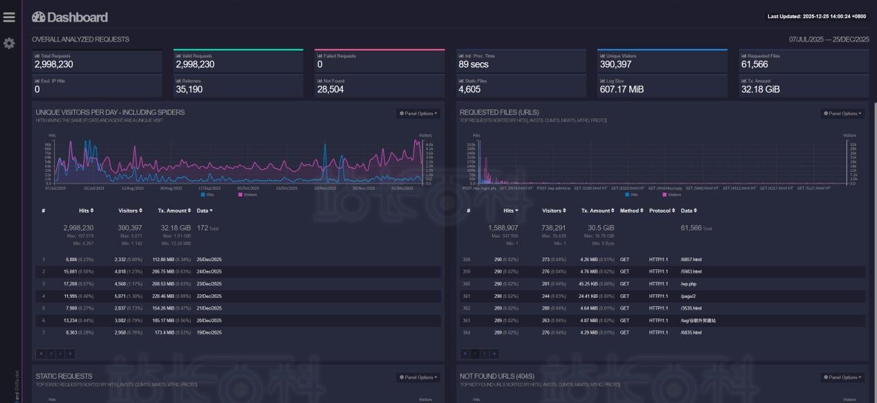877x403 pixels.
Task: Click sort arrows beside Visitors in Unique Visitors table
Action: tap(141, 211)
